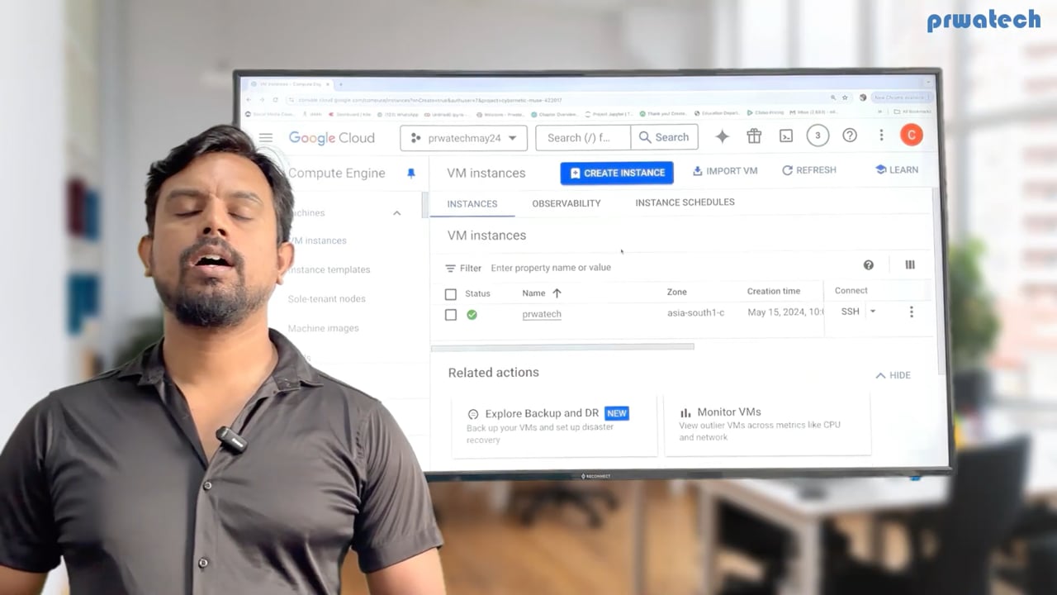Open All Bookmarks folder in bookmarks bar
The image size is (1057, 595).
coord(912,112)
